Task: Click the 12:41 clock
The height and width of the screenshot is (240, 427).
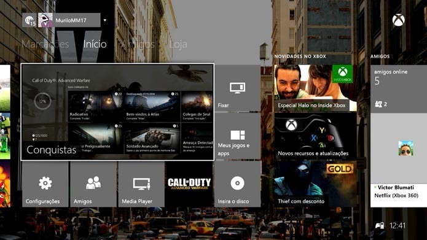Action: pos(398,226)
